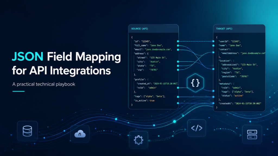
Task: Click the gear cog icon
Action: pos(138,140)
